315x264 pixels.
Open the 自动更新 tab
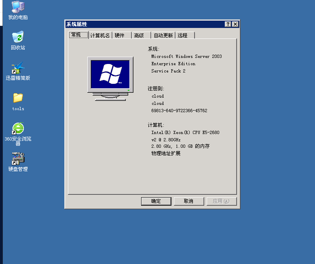(163, 36)
